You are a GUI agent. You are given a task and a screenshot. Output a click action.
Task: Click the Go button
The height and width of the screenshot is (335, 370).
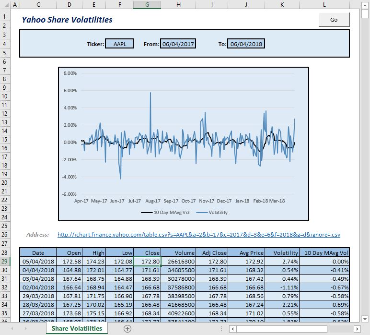coord(334,20)
